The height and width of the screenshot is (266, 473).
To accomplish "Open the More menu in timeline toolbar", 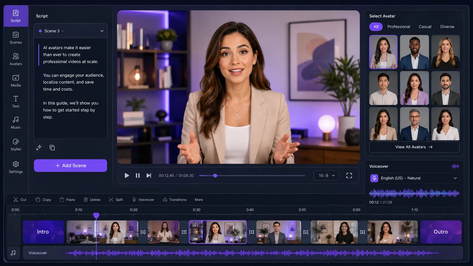I will coord(199,200).
